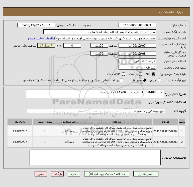Click the تاریخ نیاز column header

(x=20, y=122)
